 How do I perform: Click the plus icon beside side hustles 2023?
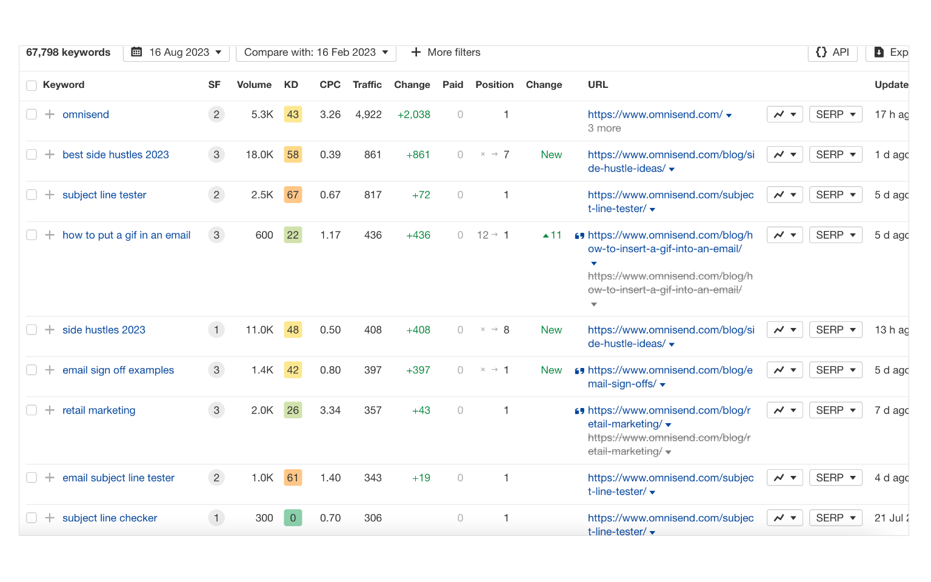pos(50,330)
